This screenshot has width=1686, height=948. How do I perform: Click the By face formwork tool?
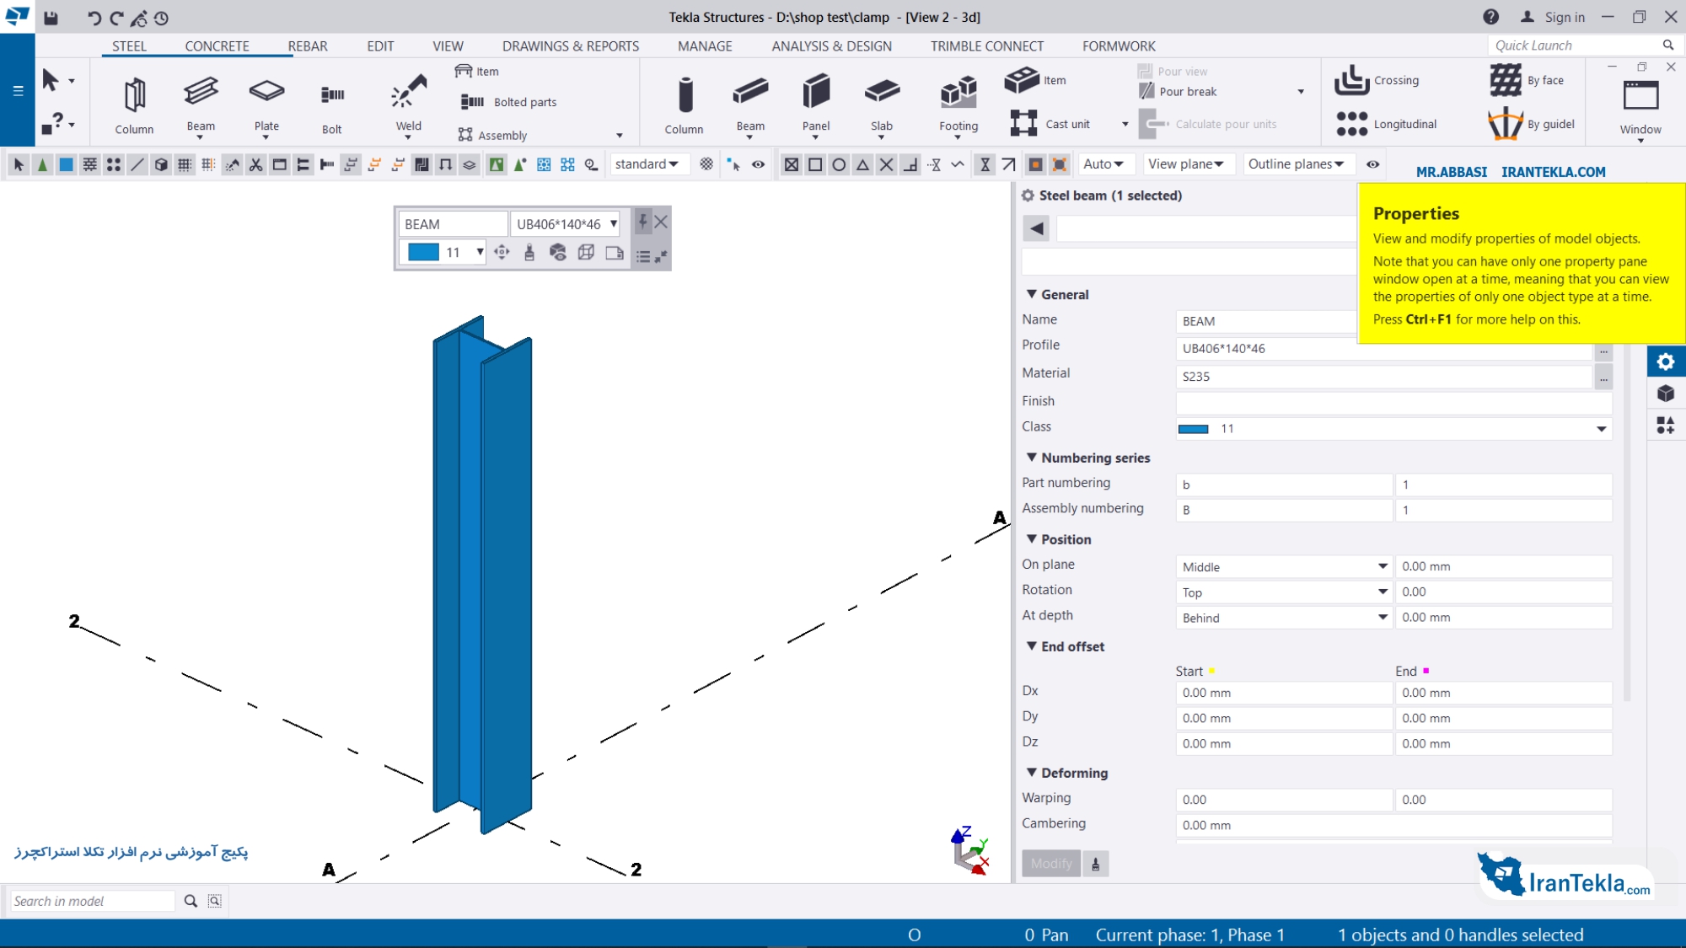tap(1527, 81)
